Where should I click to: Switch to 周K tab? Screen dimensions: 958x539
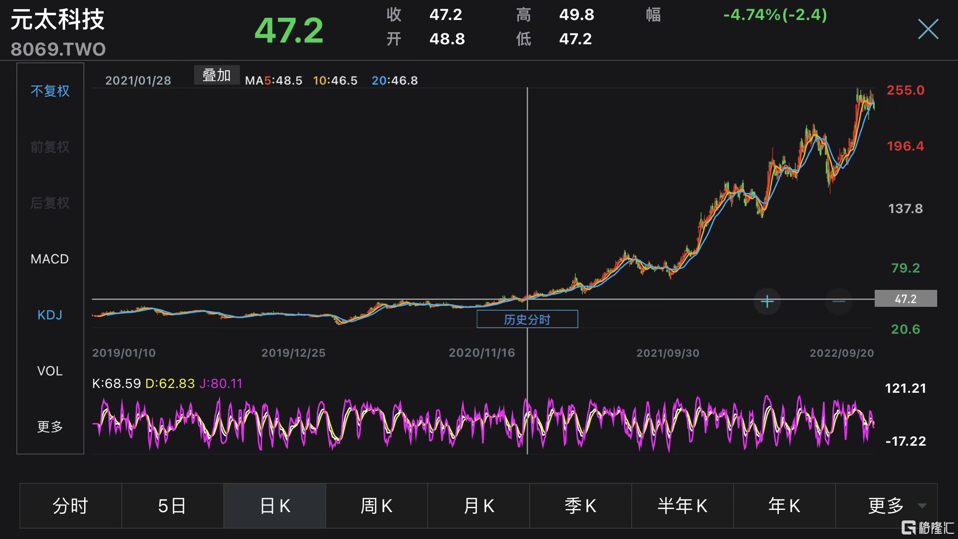click(x=377, y=506)
